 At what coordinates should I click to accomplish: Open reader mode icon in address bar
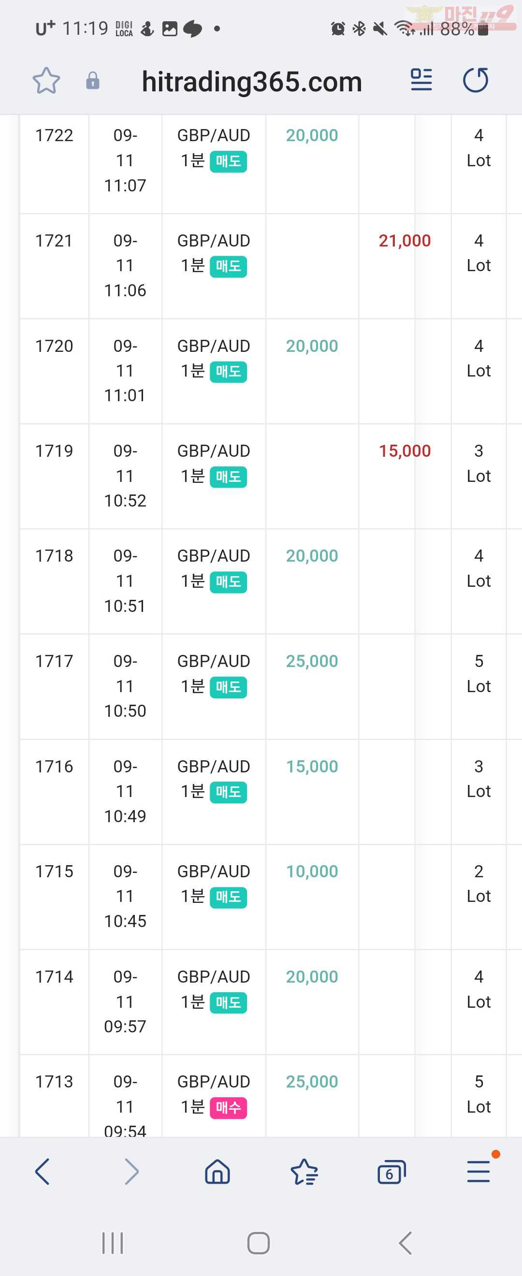click(421, 80)
